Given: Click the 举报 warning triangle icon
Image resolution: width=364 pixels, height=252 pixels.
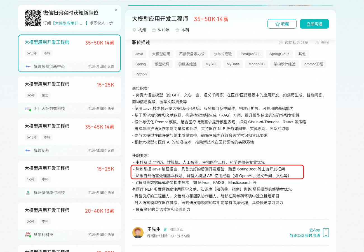Looking at the screenshot, I should (317, 43).
